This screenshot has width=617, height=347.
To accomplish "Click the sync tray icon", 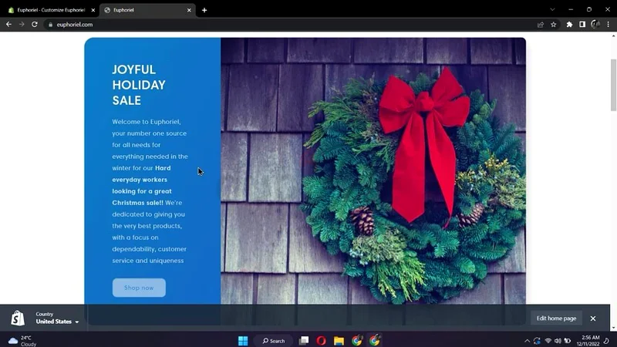I will 537,341.
